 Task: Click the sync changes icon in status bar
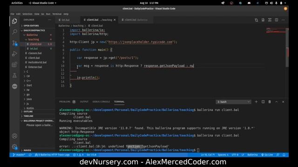[30, 155]
